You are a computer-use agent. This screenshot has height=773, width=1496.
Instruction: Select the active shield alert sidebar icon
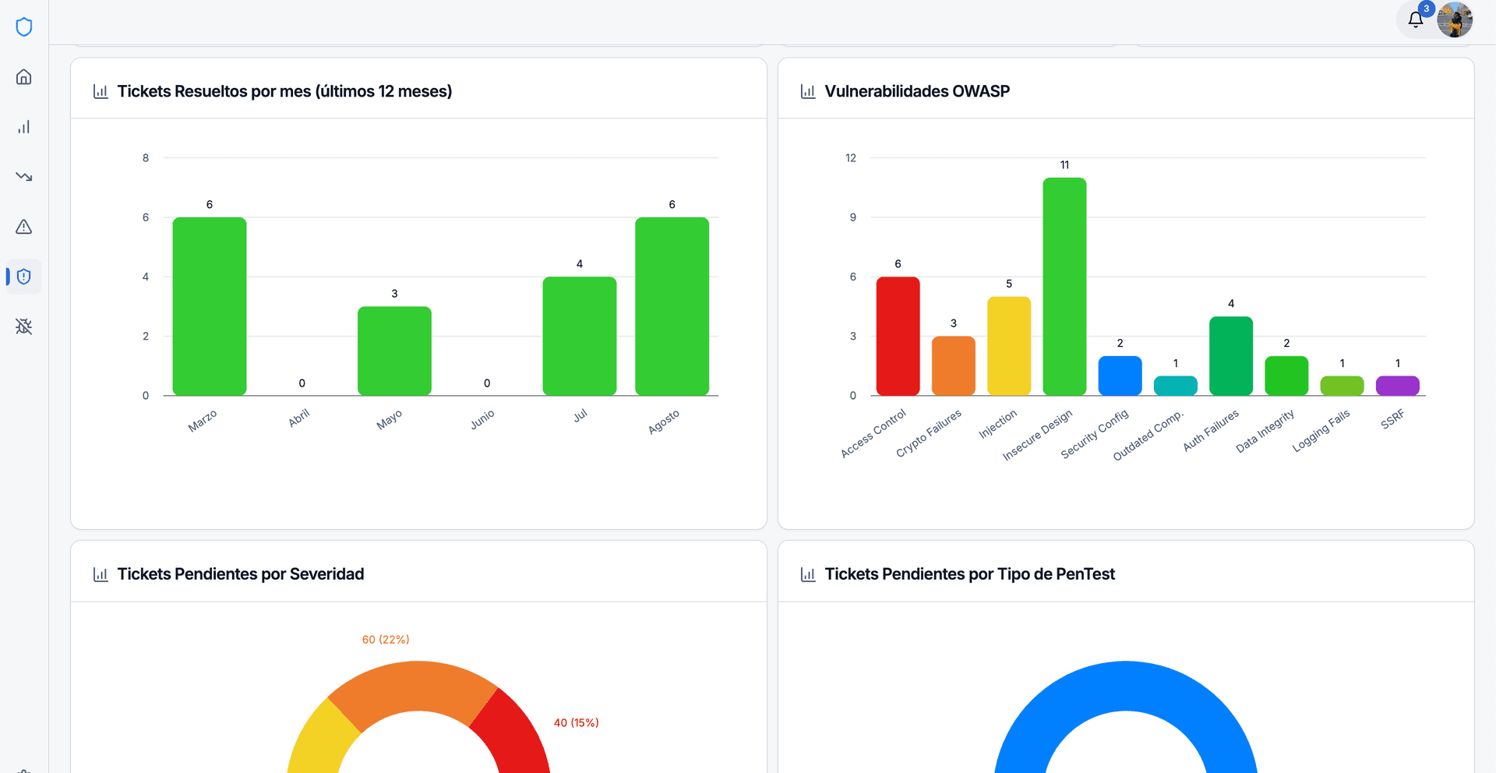[x=24, y=277]
